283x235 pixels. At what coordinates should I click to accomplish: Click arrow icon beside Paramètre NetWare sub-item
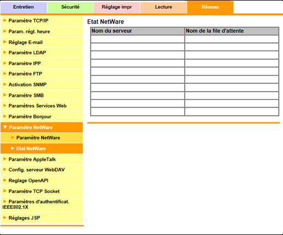13,137
